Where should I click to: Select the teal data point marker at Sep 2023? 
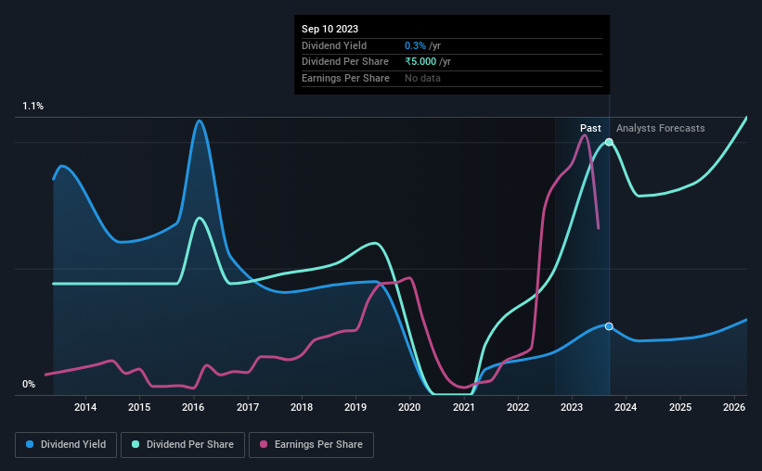[x=609, y=142]
